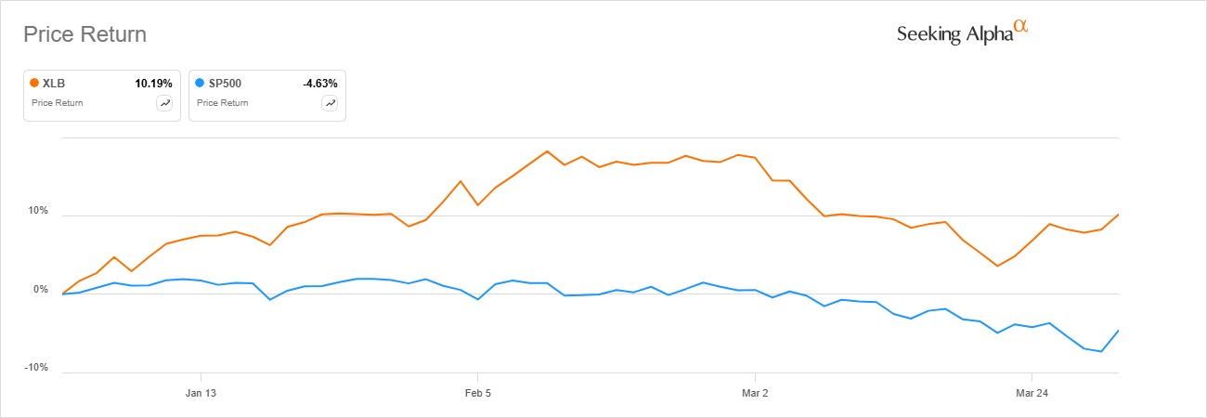Image resolution: width=1207 pixels, height=418 pixels.
Task: Select the SP500 ticker label
Action: click(x=224, y=83)
